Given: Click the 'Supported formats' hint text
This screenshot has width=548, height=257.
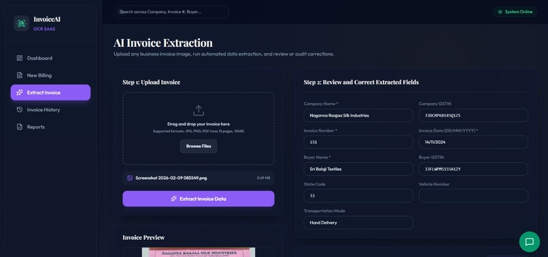Looking at the screenshot, I should point(199,132).
